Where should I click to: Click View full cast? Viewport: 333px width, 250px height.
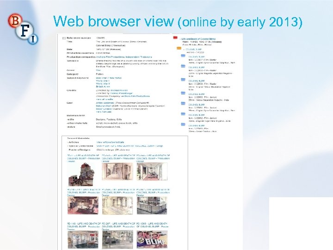(x=104, y=112)
